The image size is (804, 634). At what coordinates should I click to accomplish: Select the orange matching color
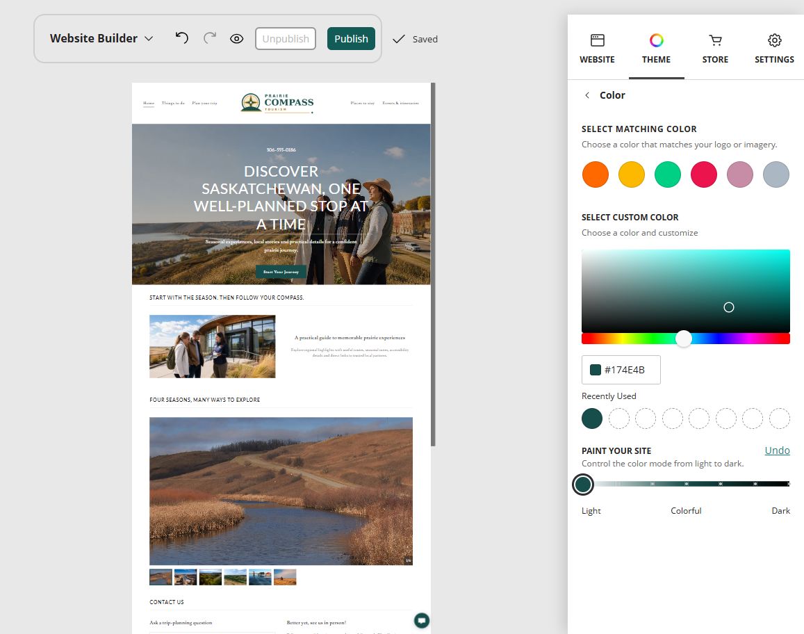596,174
